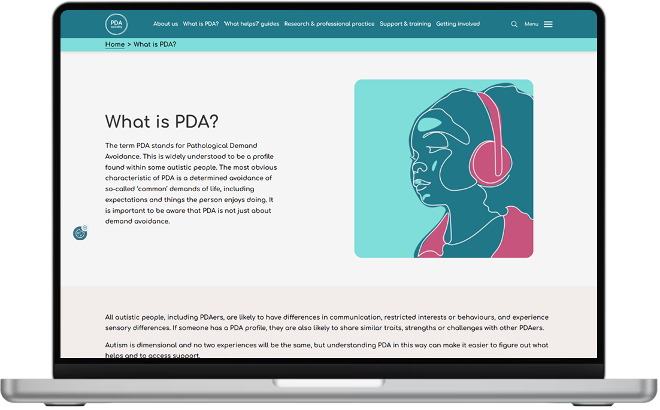
Task: Click the 'What is PDA?' breadcrumb text
Action: click(155, 44)
